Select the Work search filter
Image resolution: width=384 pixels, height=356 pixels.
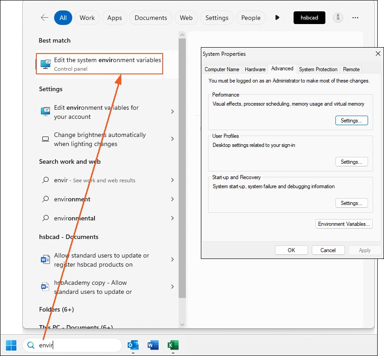(x=87, y=18)
